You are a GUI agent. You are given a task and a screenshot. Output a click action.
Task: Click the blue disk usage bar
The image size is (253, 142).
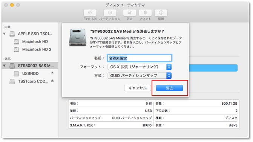213,68
